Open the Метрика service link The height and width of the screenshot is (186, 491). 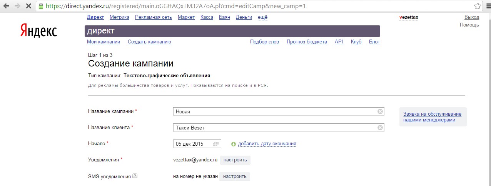click(x=119, y=17)
